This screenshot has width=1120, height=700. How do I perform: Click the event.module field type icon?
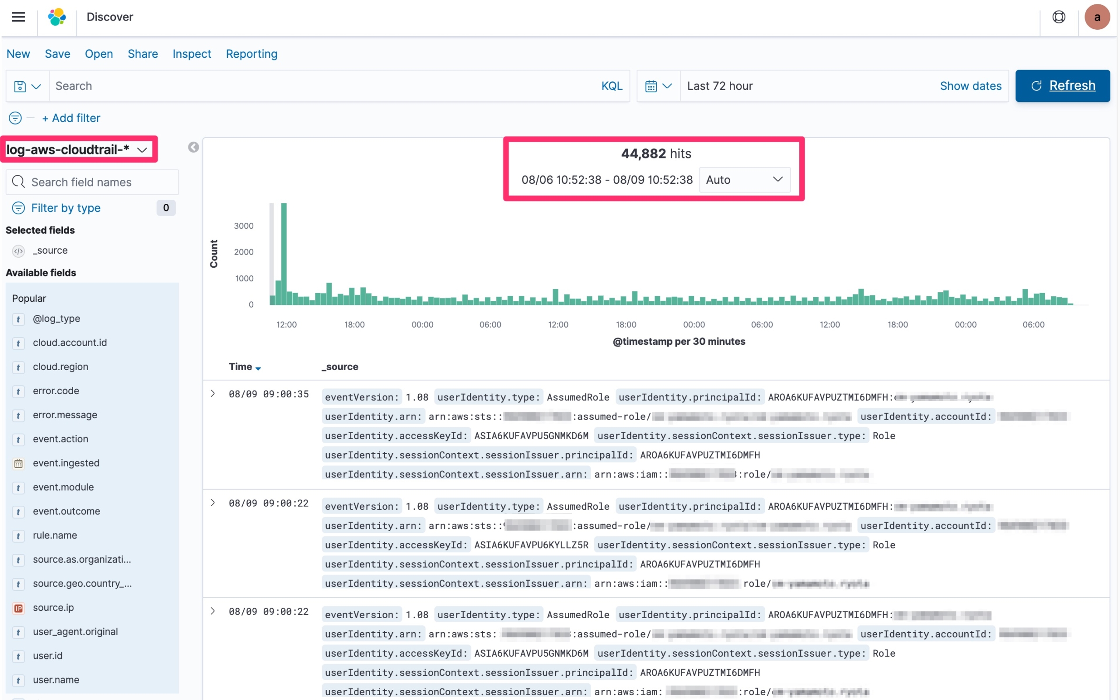[18, 487]
